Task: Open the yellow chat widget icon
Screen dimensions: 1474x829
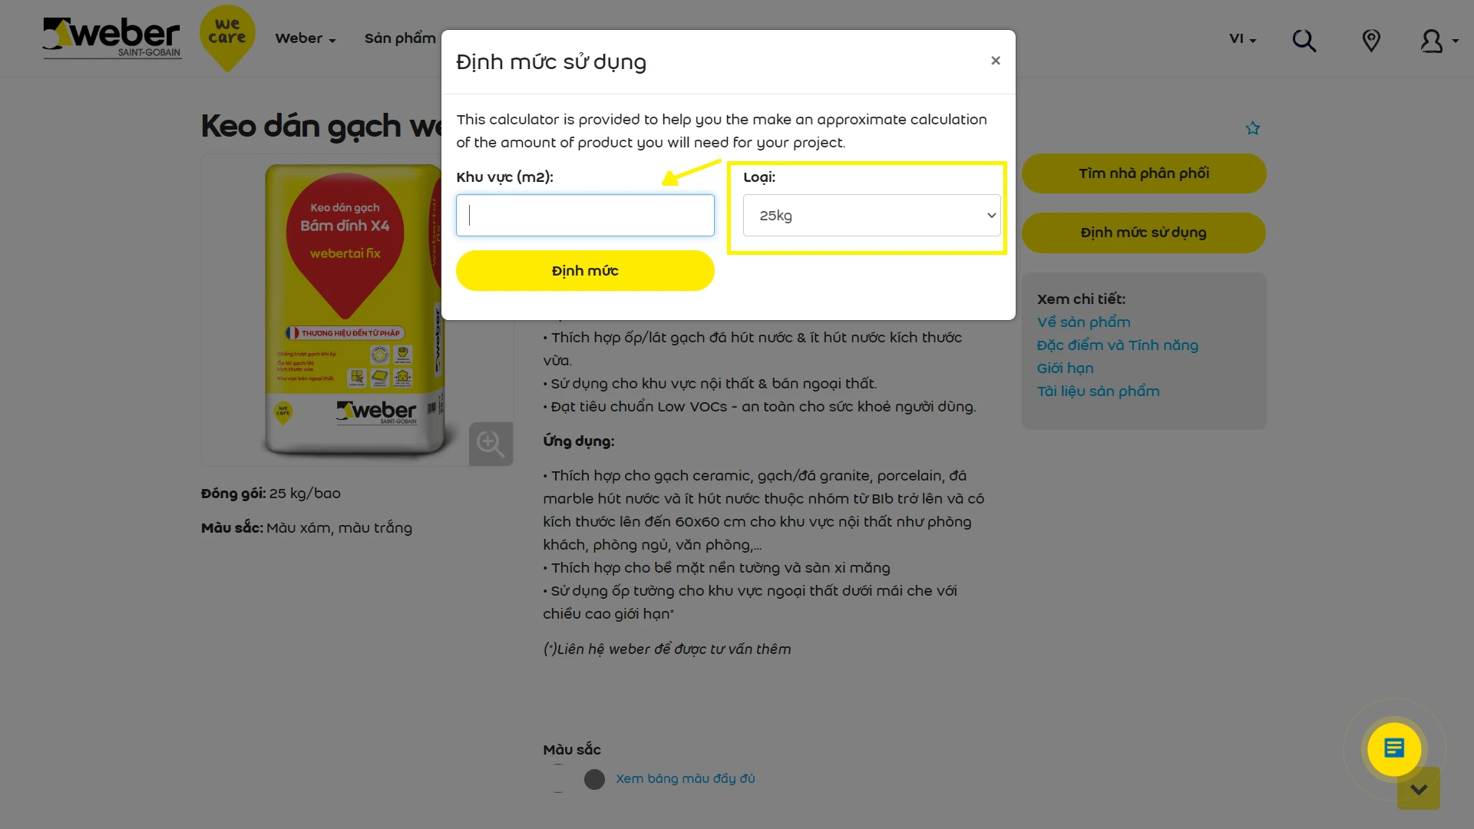Action: pyautogui.click(x=1394, y=748)
